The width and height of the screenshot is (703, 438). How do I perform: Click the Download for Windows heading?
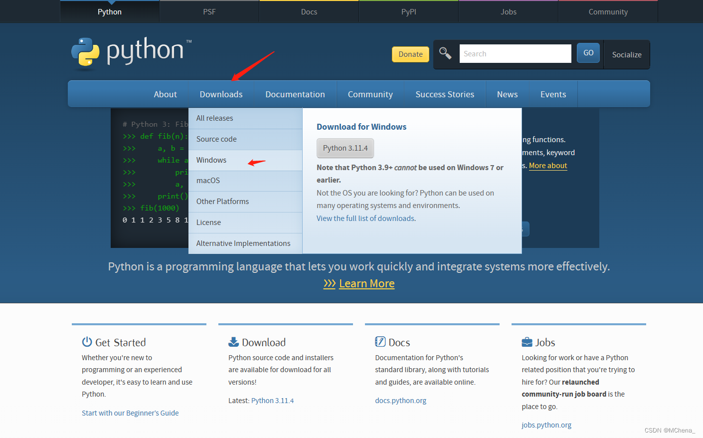361,127
